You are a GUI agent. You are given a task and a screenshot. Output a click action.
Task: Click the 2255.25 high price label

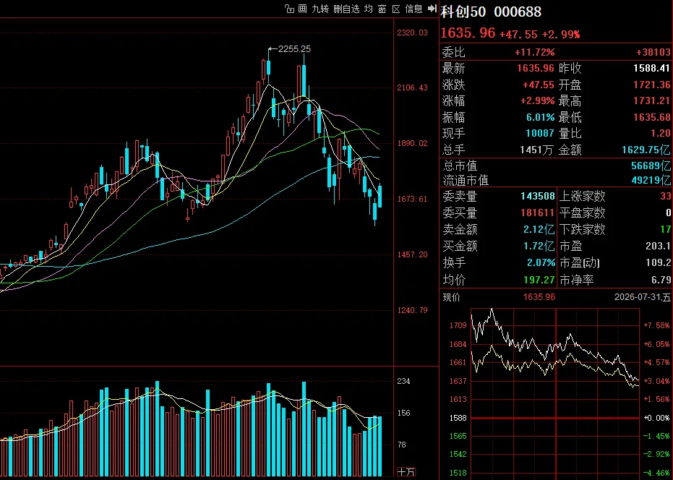click(x=294, y=49)
